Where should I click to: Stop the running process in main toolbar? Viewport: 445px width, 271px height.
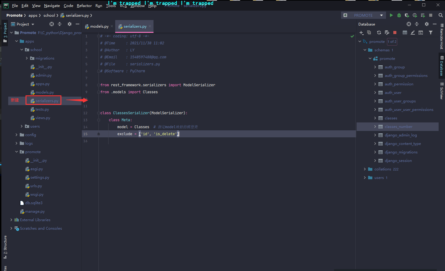[431, 15]
